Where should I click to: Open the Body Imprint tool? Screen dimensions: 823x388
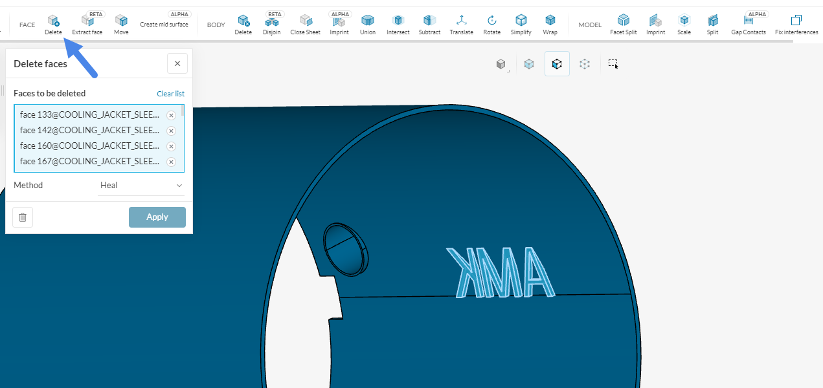[339, 25]
